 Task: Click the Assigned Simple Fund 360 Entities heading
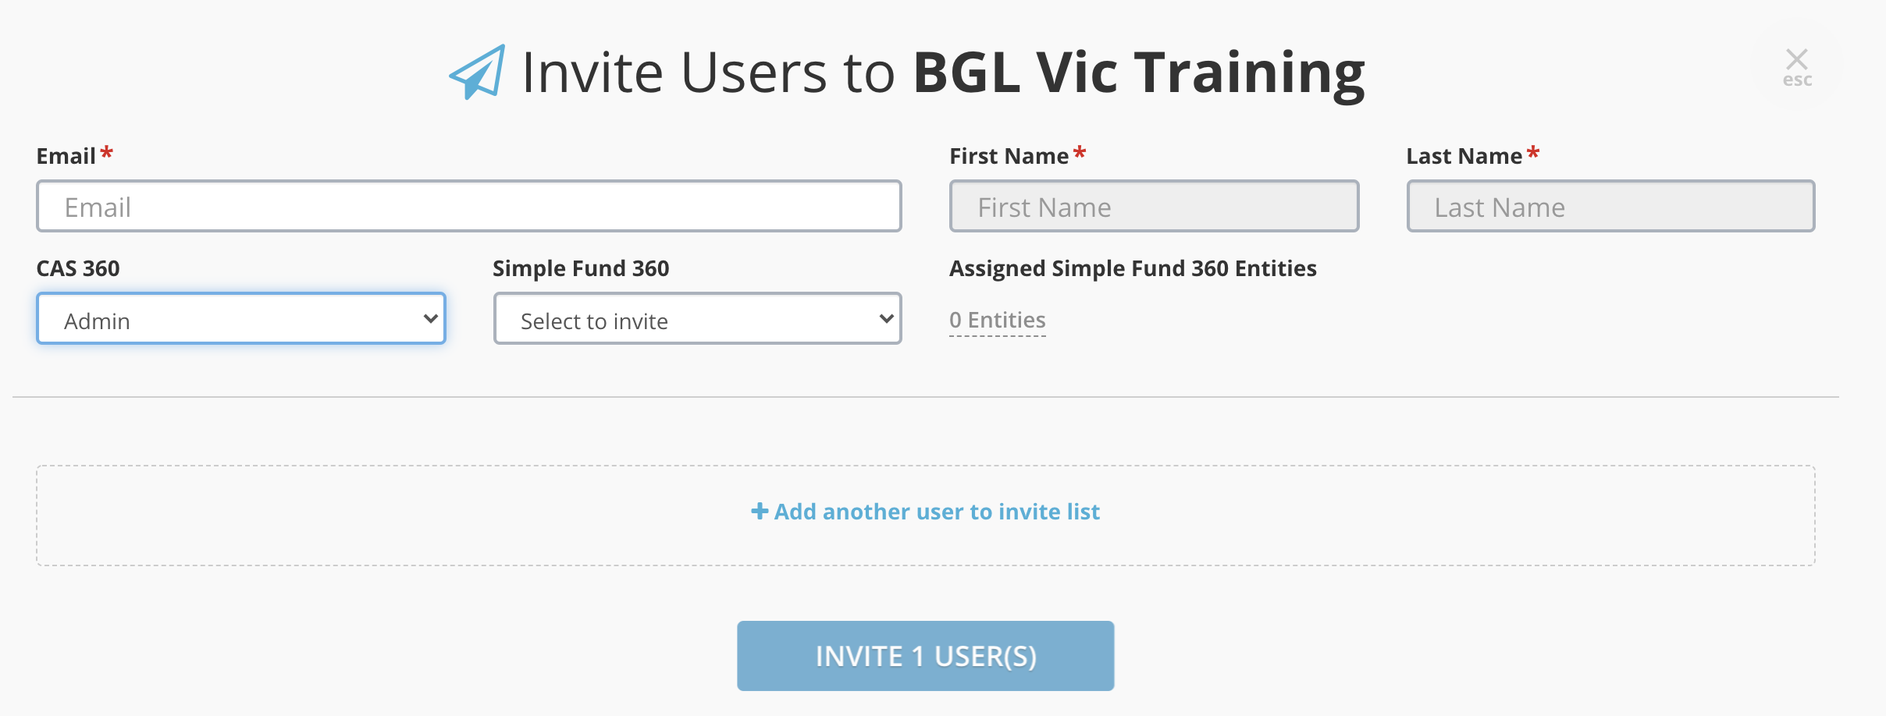click(1133, 268)
